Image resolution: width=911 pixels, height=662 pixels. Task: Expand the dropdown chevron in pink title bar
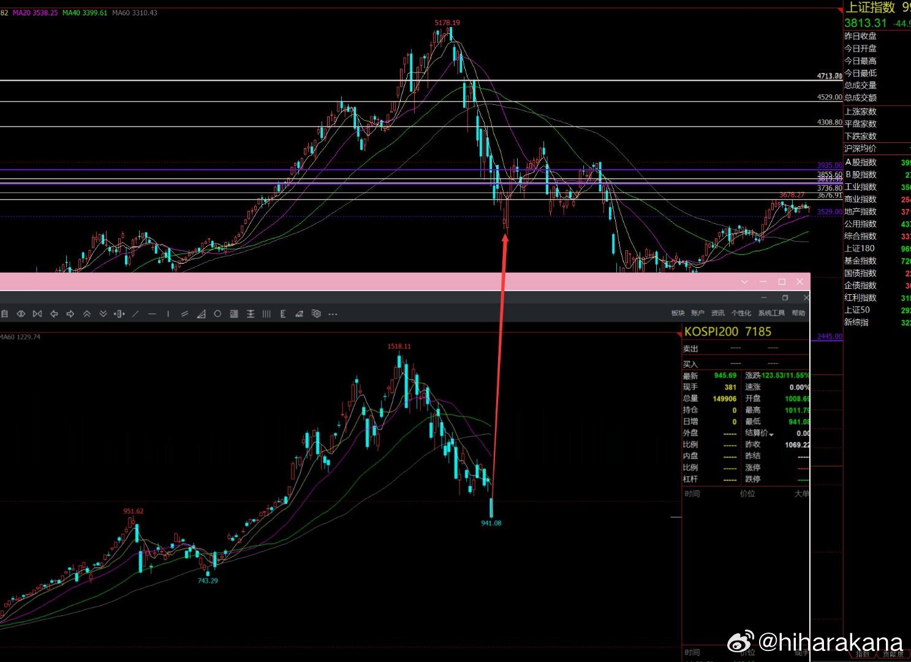point(744,282)
